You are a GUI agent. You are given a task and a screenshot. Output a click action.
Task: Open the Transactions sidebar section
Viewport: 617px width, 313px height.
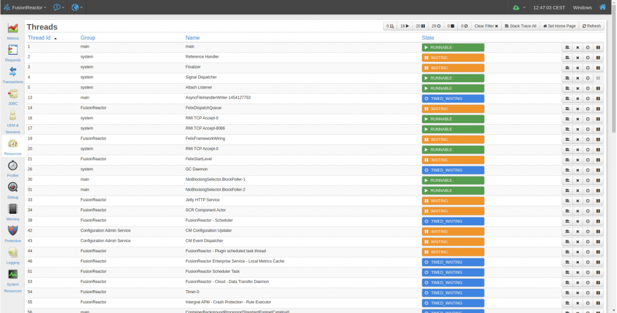[x=13, y=75]
